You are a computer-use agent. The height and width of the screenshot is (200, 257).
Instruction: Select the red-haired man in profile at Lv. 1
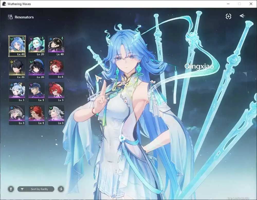coord(36,115)
